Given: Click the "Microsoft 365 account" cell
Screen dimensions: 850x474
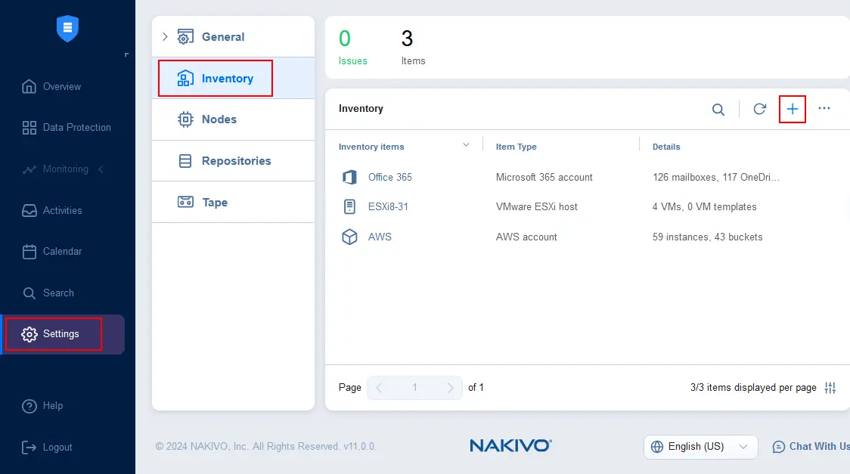Looking at the screenshot, I should tap(544, 177).
